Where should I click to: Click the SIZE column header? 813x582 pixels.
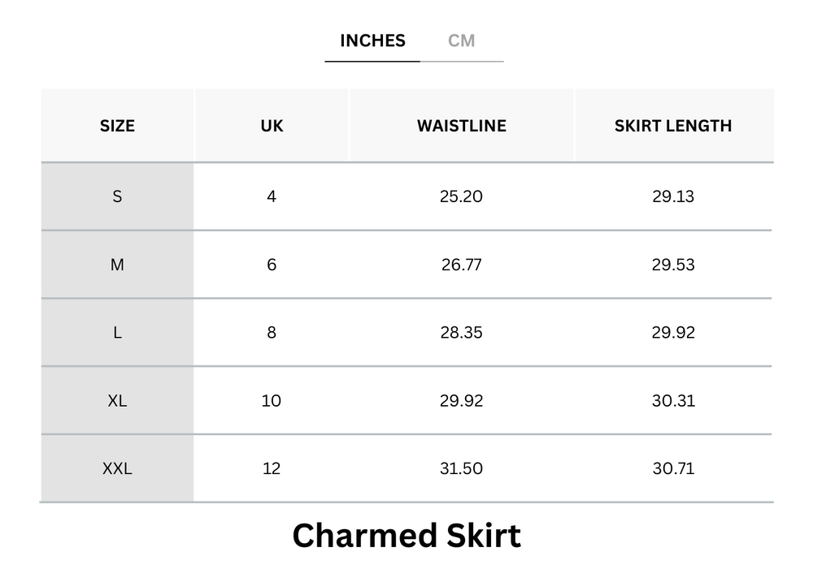point(117,125)
